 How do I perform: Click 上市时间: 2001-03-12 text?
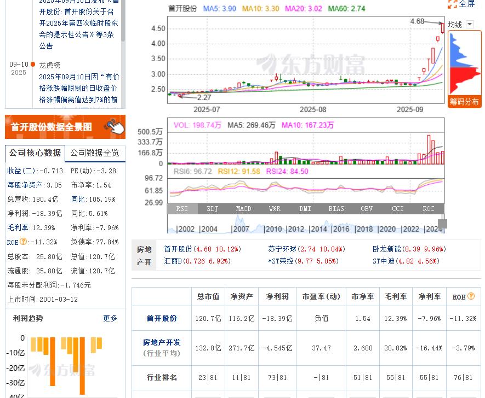[43, 299]
